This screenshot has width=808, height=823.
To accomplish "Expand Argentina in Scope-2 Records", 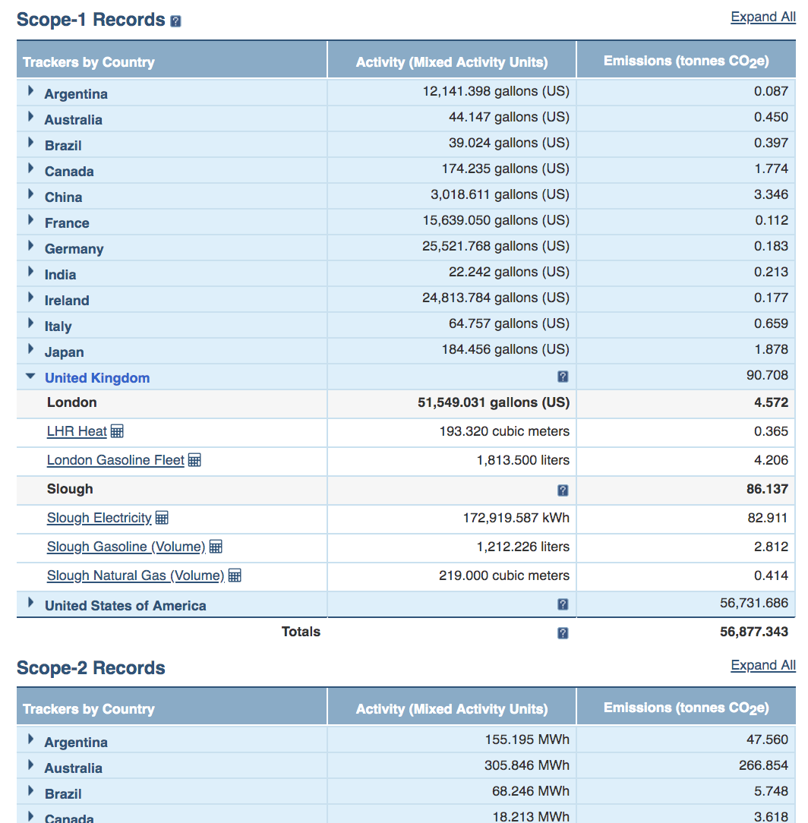I will click(x=30, y=739).
